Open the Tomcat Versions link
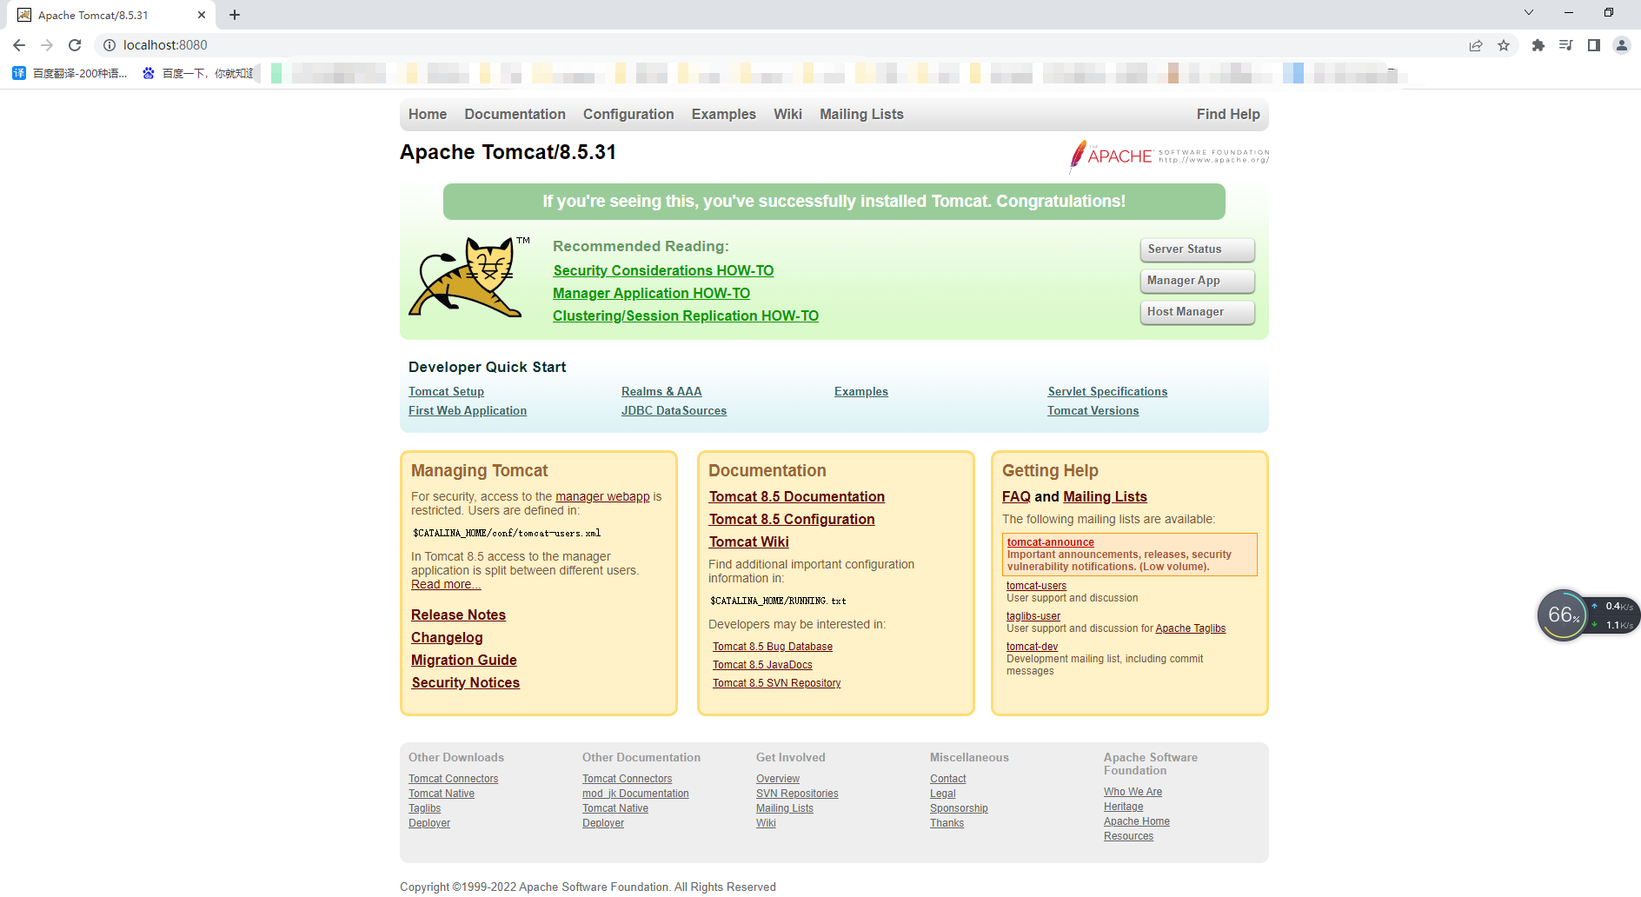 [x=1093, y=411]
